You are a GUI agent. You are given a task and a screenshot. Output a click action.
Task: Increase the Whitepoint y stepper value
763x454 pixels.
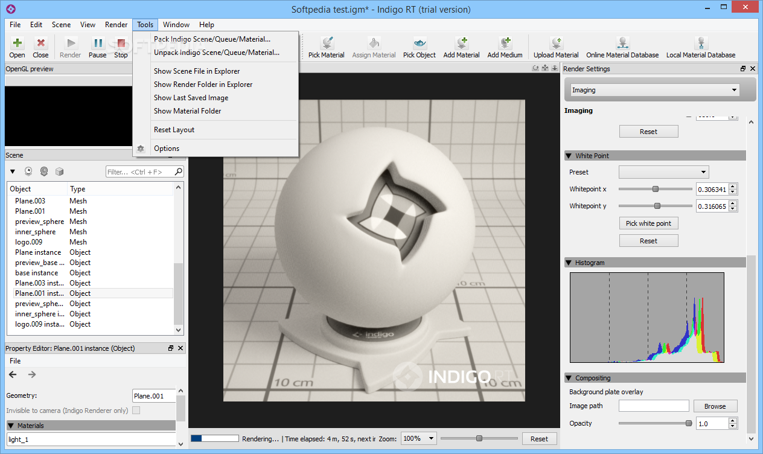click(x=733, y=203)
